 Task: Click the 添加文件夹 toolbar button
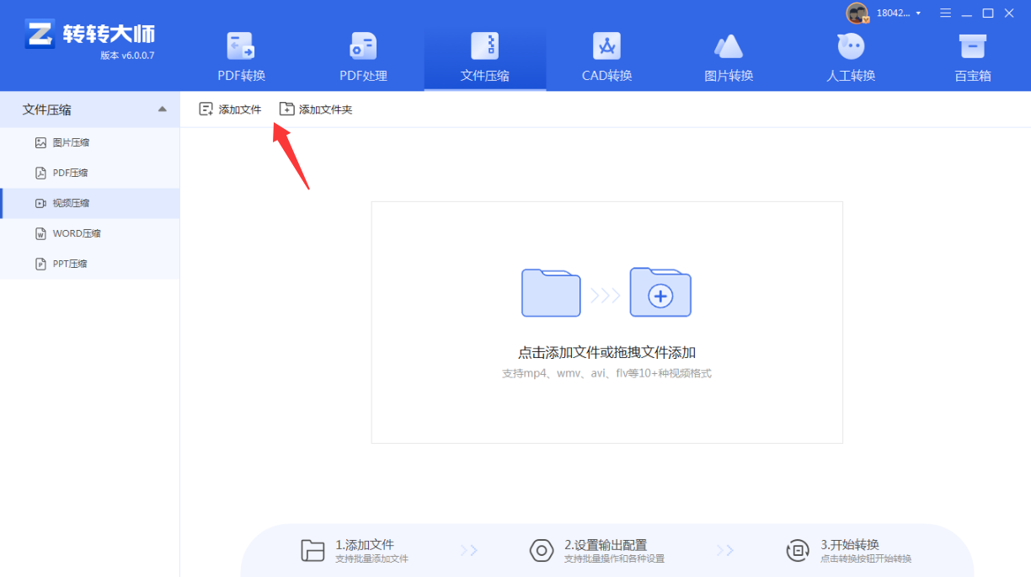point(316,109)
